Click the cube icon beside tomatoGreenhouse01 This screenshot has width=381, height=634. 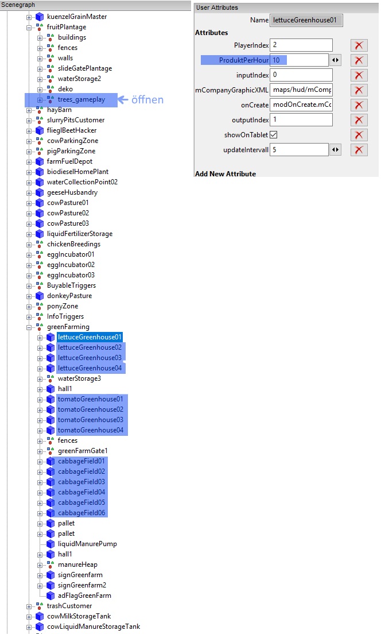click(x=50, y=399)
